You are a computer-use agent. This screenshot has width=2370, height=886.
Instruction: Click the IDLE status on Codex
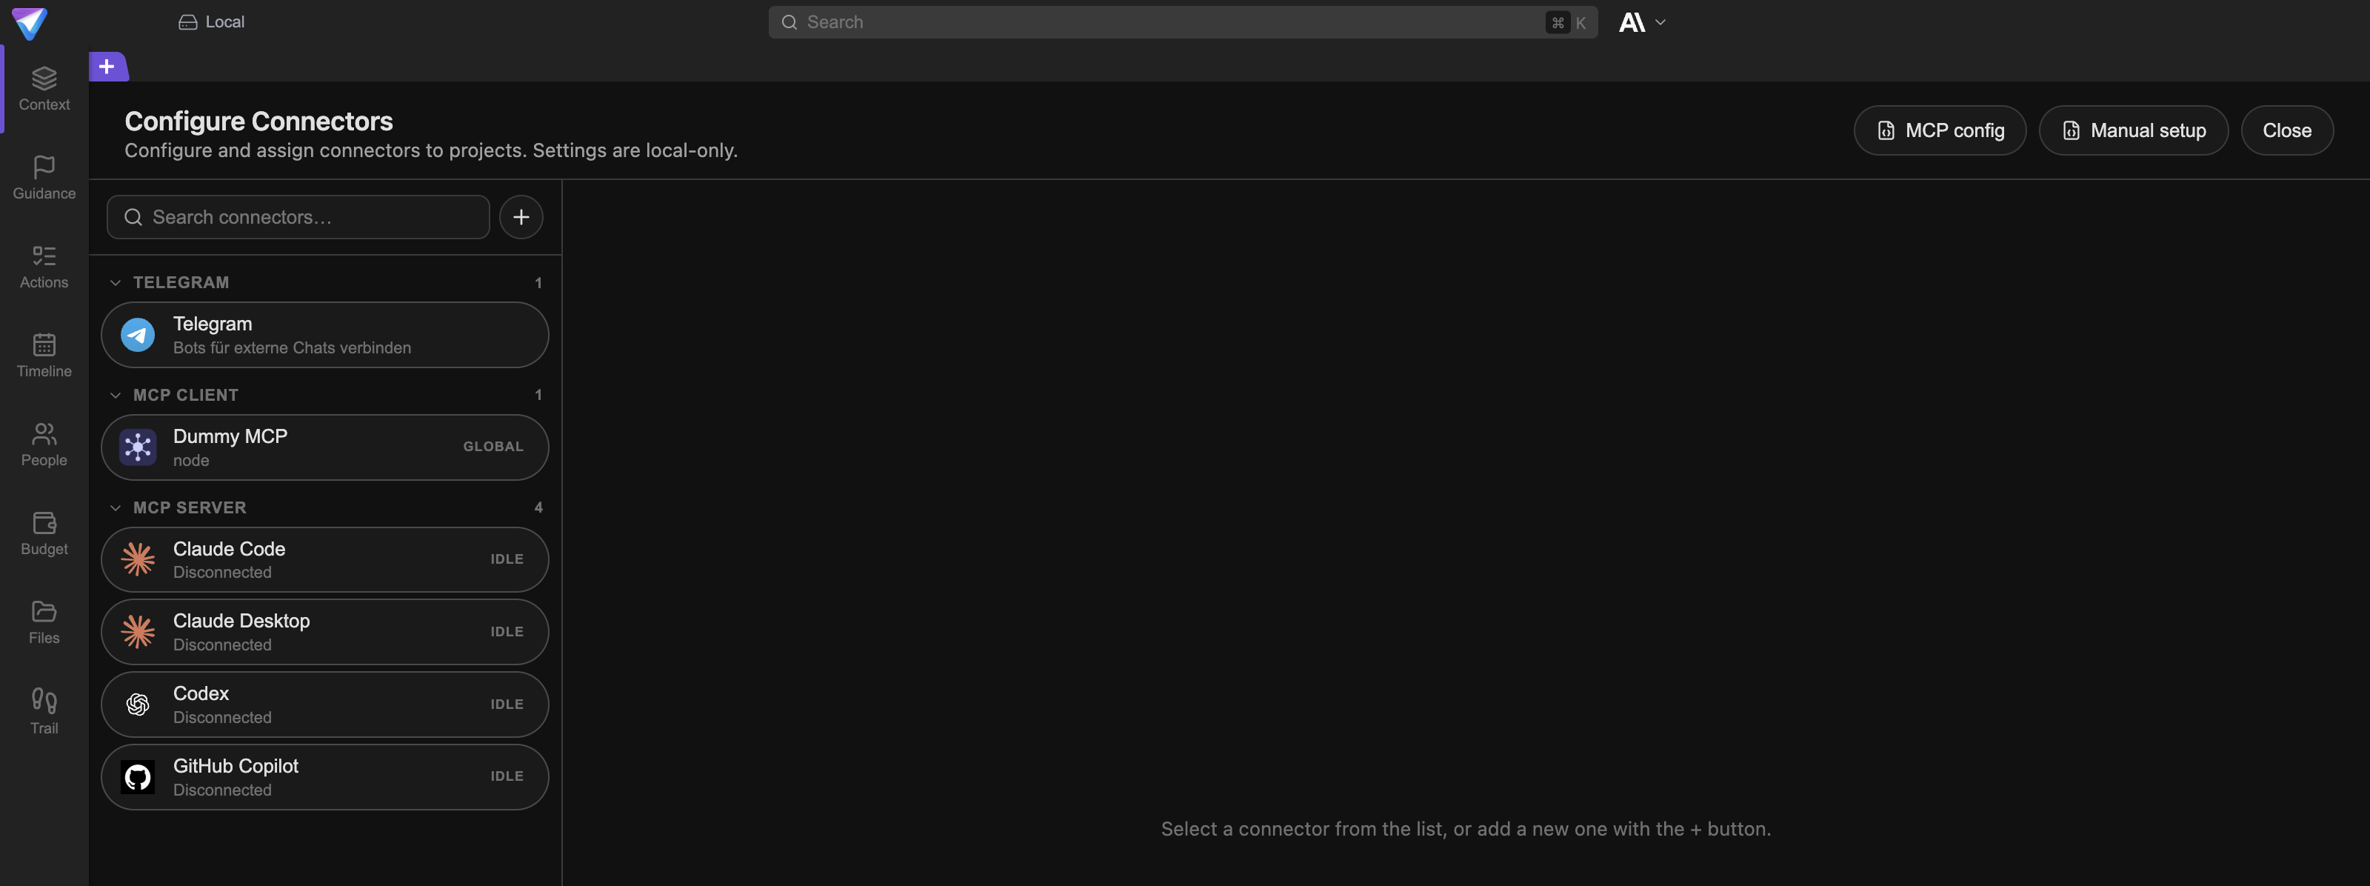(x=507, y=705)
